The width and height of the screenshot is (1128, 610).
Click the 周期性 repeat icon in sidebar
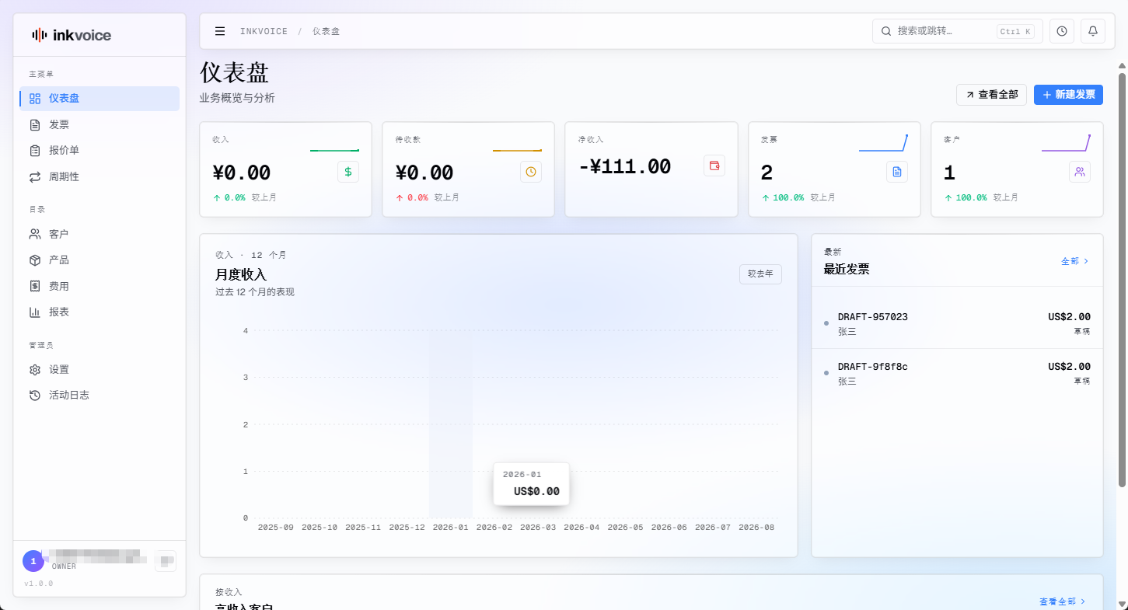[35, 176]
